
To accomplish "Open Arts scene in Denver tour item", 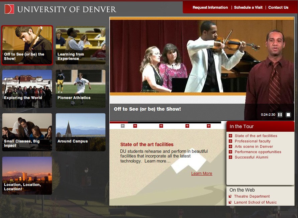I will pos(254,146).
